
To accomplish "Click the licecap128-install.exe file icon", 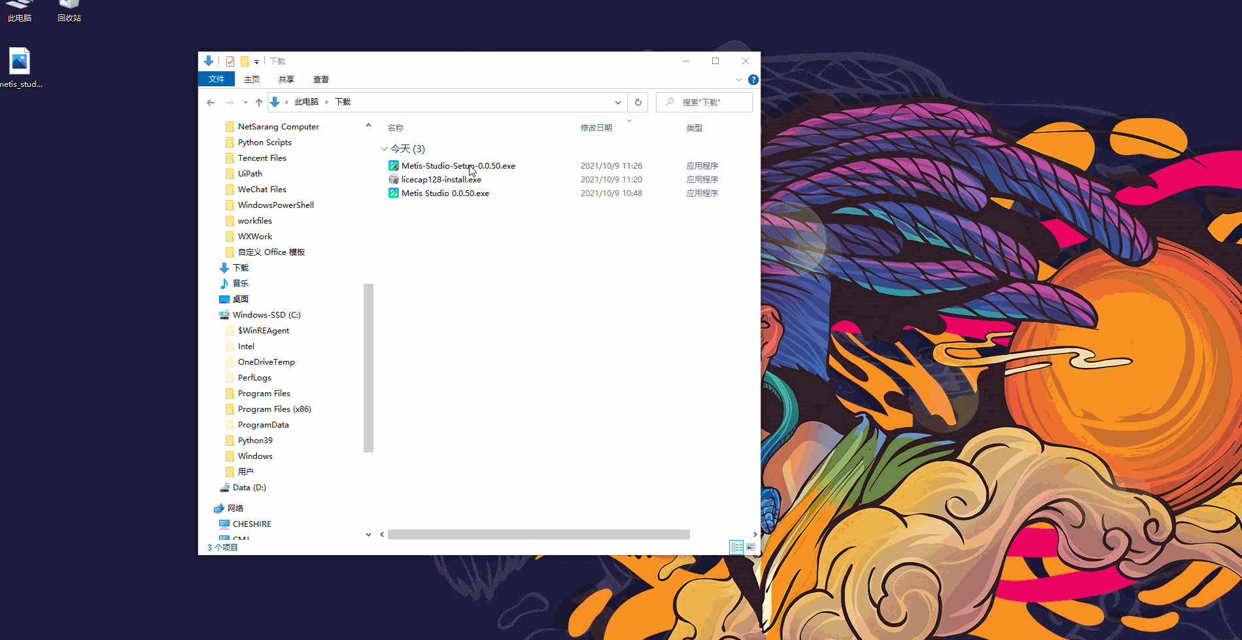I will click(394, 180).
